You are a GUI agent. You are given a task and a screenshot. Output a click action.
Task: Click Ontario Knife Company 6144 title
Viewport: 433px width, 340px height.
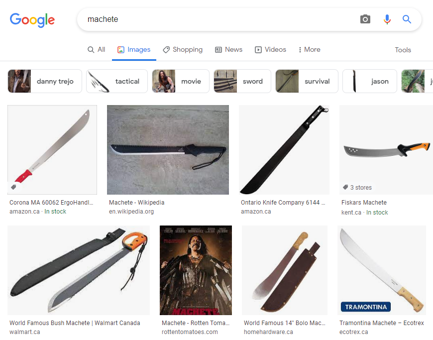283,203
